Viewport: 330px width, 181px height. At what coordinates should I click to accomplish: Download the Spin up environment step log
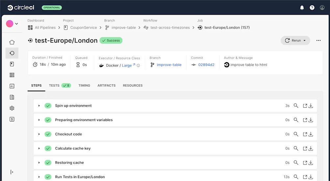pyautogui.click(x=311, y=106)
